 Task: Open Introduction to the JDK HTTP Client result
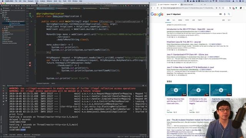click(x=190, y=29)
